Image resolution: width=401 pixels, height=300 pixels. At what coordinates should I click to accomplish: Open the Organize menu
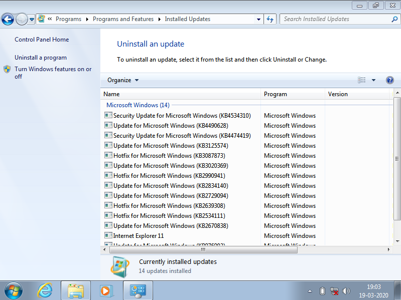123,80
